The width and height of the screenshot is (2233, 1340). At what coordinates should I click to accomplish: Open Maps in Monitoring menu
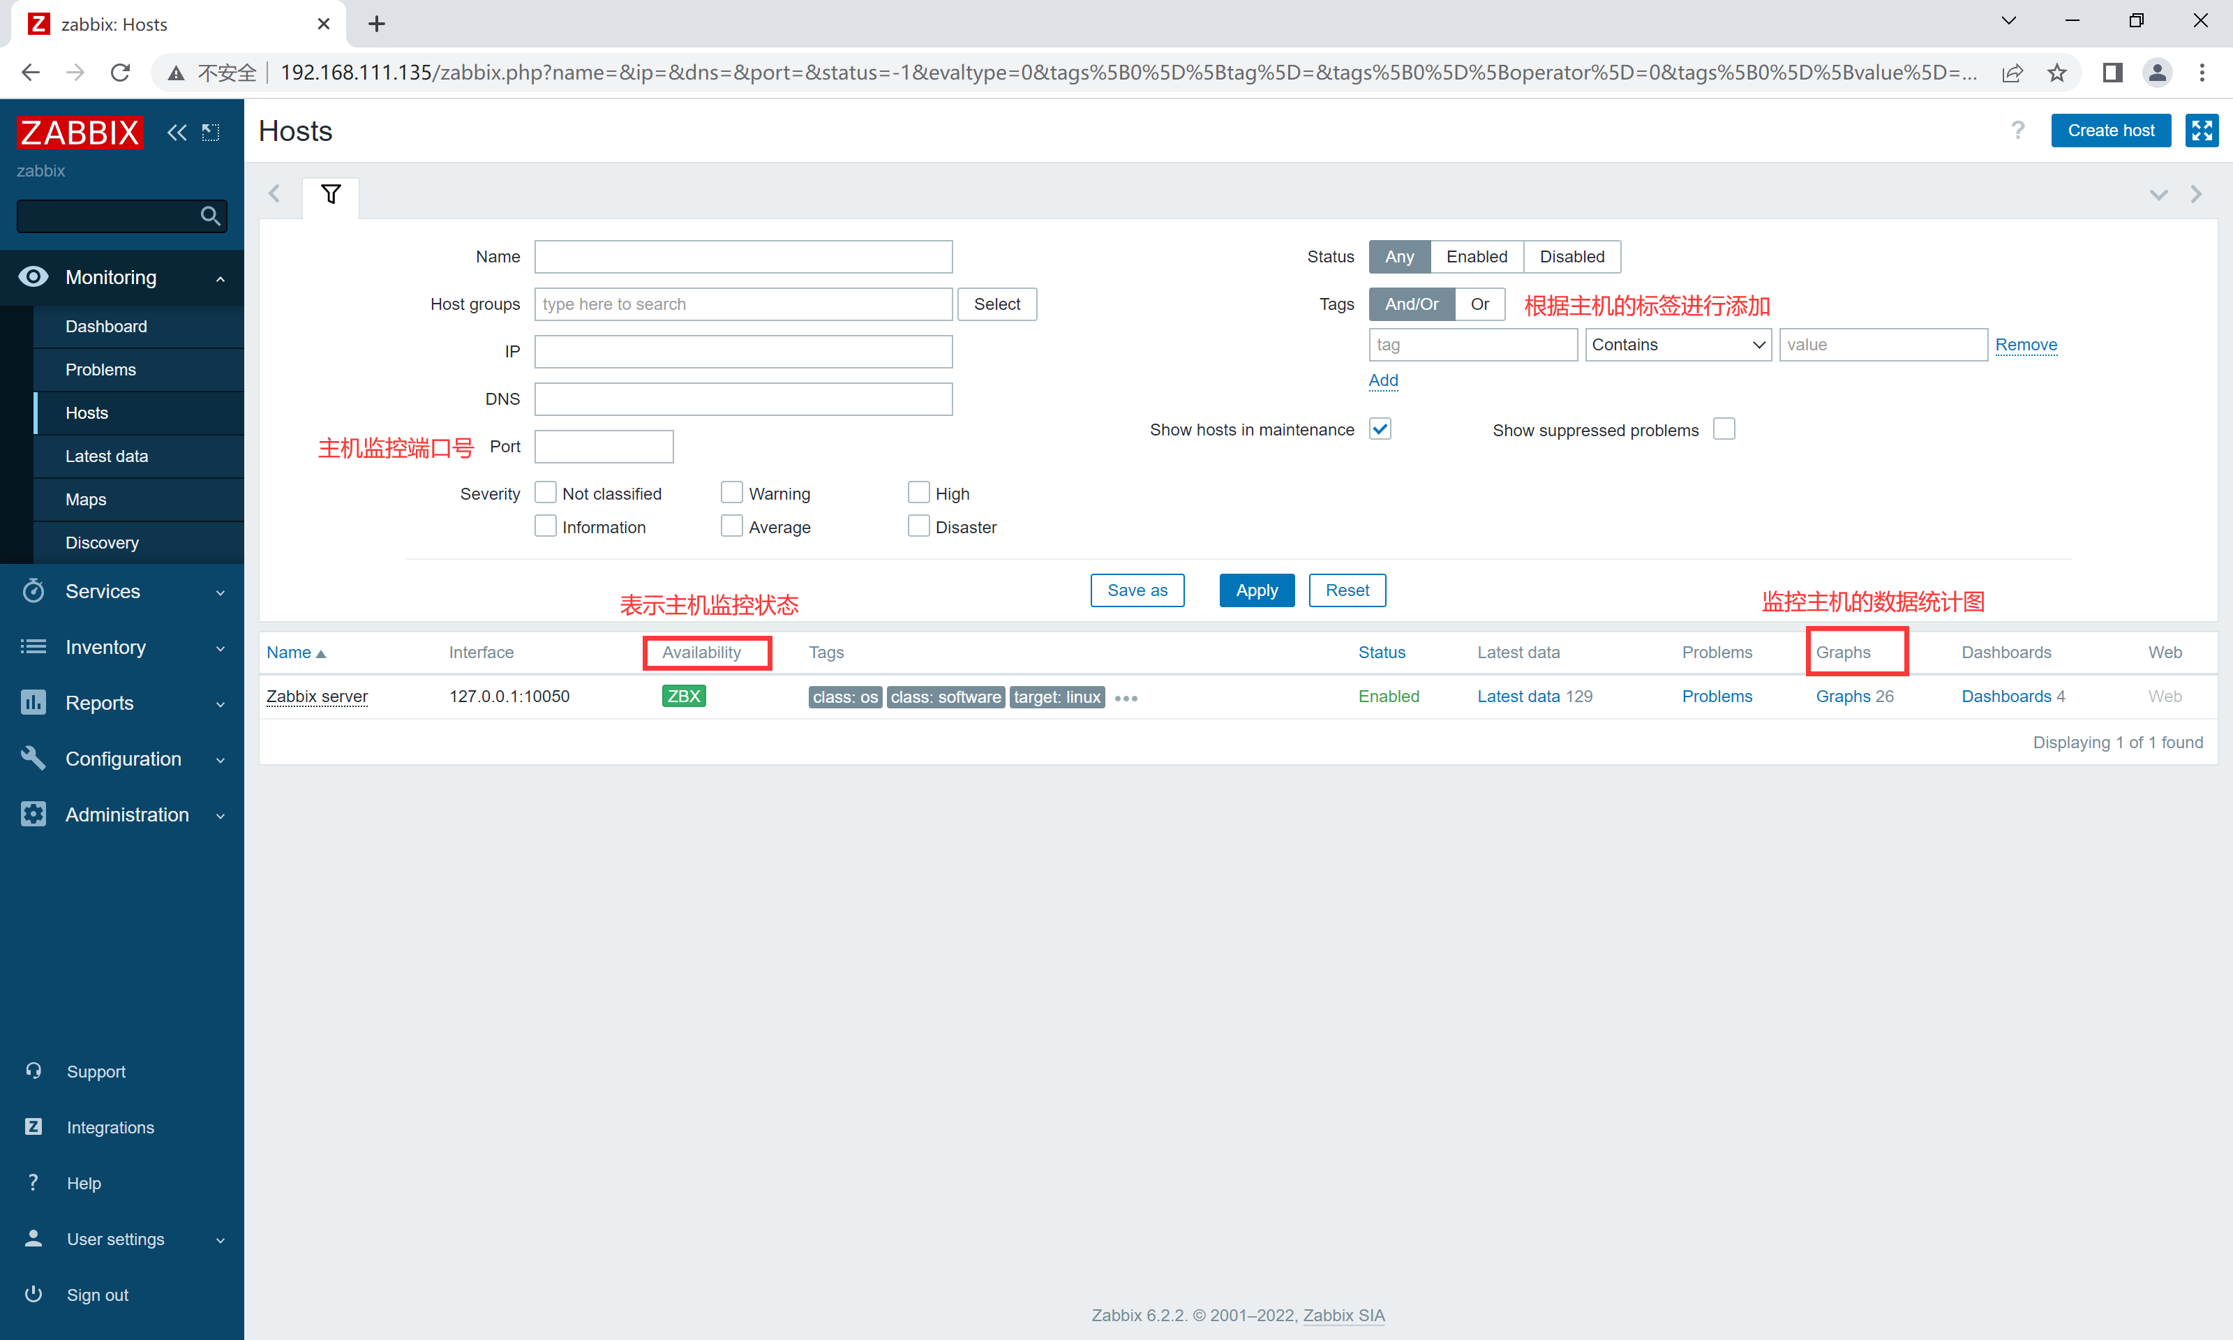coord(86,499)
